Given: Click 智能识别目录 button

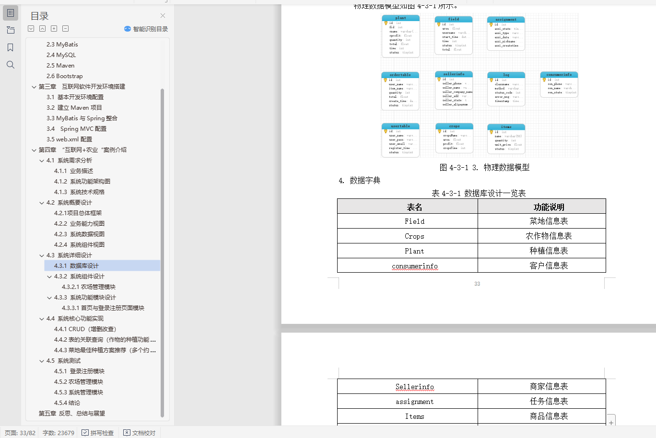Looking at the screenshot, I should pos(146,29).
